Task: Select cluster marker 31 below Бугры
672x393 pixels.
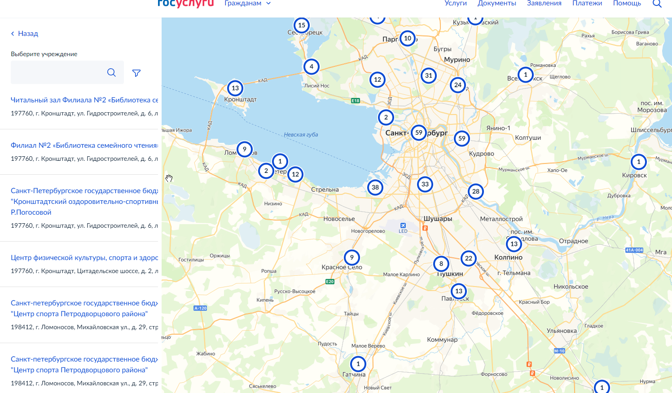Action: point(429,75)
